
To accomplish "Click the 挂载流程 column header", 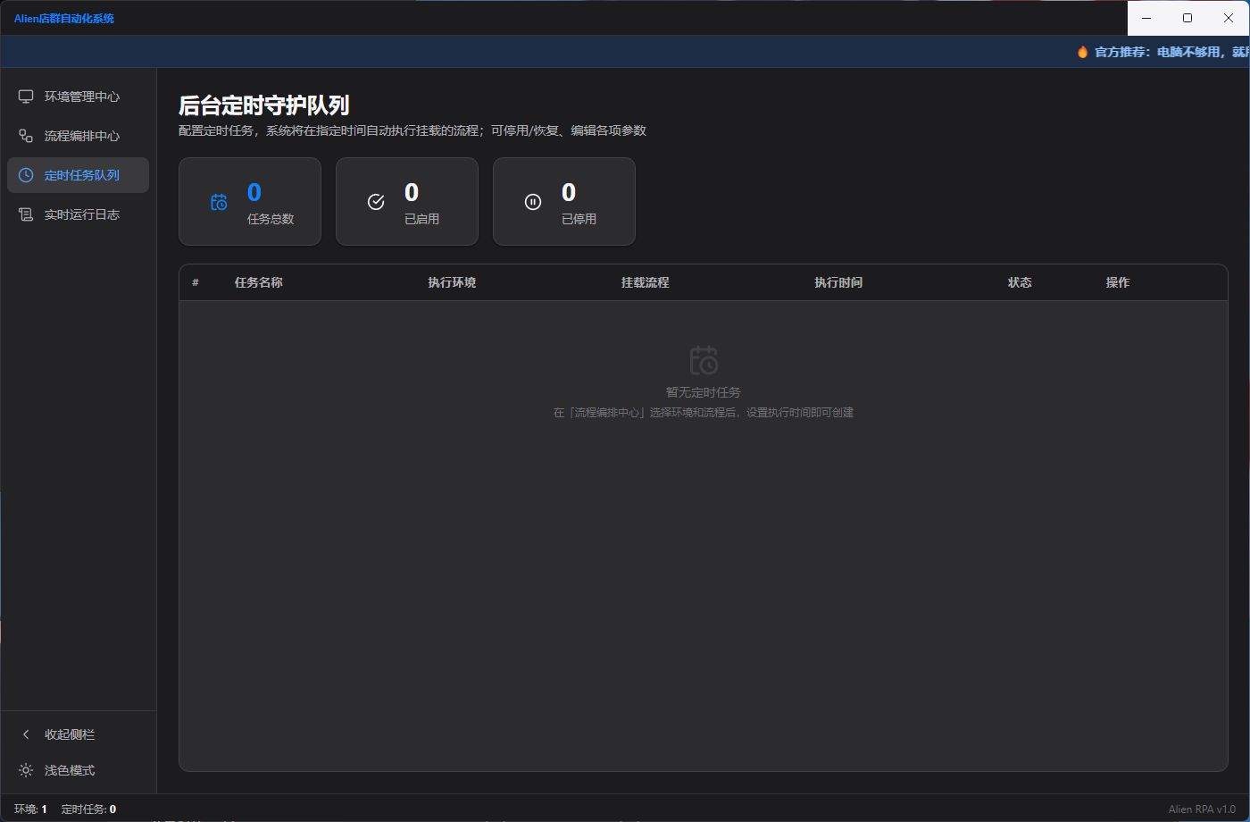I will click(x=646, y=282).
